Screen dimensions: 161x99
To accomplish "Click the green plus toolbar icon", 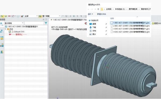I will pos(6,16).
